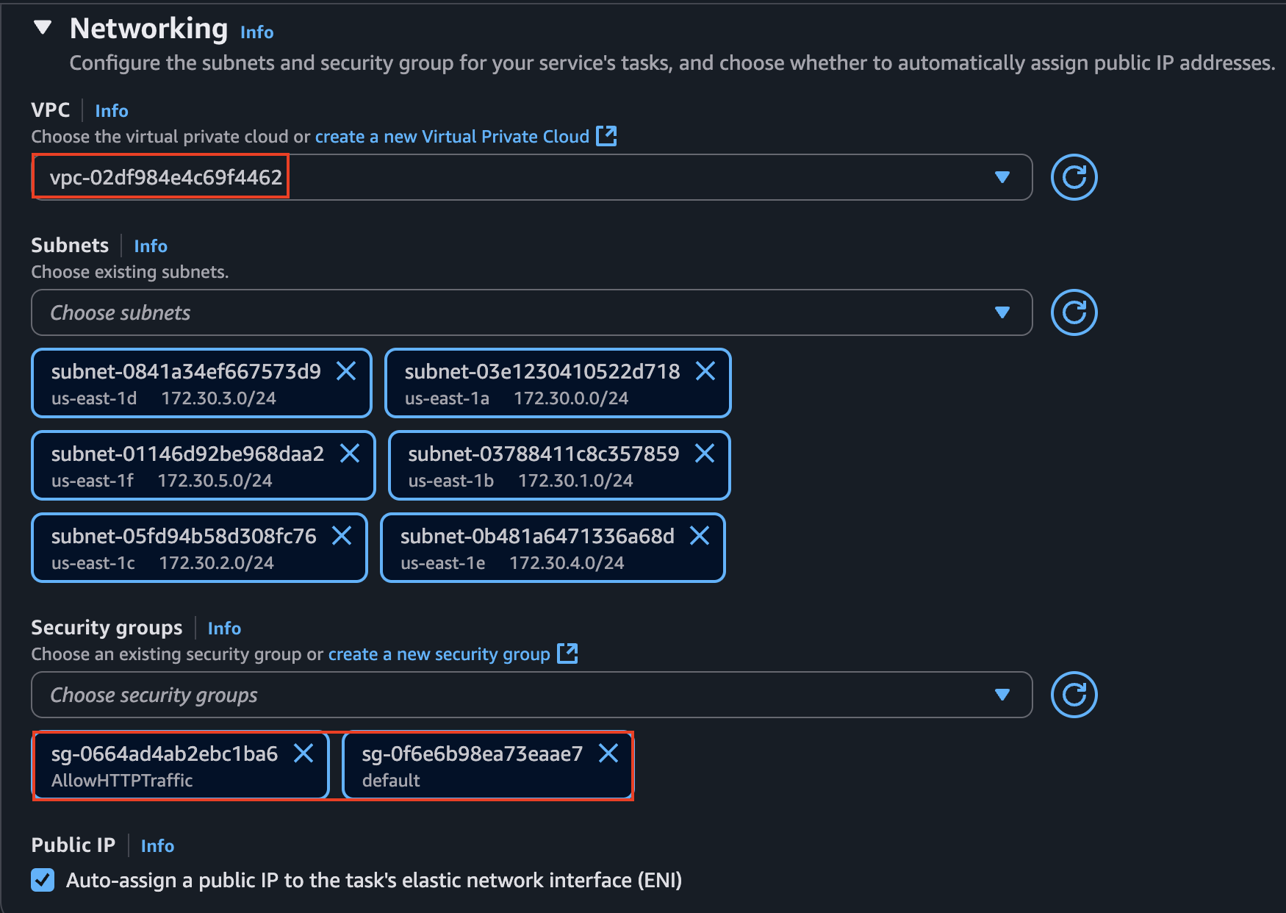Refresh the security groups list
The image size is (1286, 913).
(x=1074, y=695)
